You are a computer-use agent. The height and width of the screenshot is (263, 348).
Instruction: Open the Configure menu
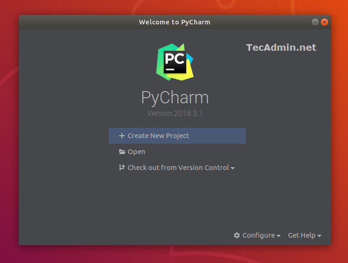(x=257, y=235)
